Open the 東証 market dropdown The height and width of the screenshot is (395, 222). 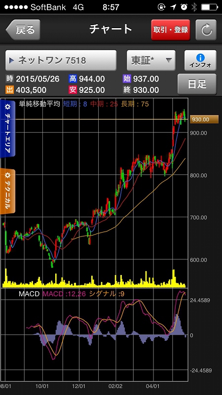[x=151, y=60]
